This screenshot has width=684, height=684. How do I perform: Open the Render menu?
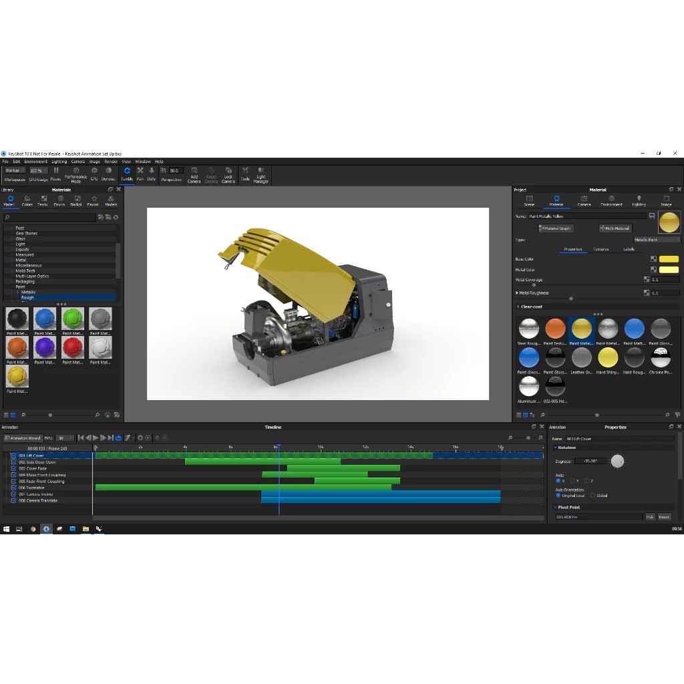(x=111, y=162)
